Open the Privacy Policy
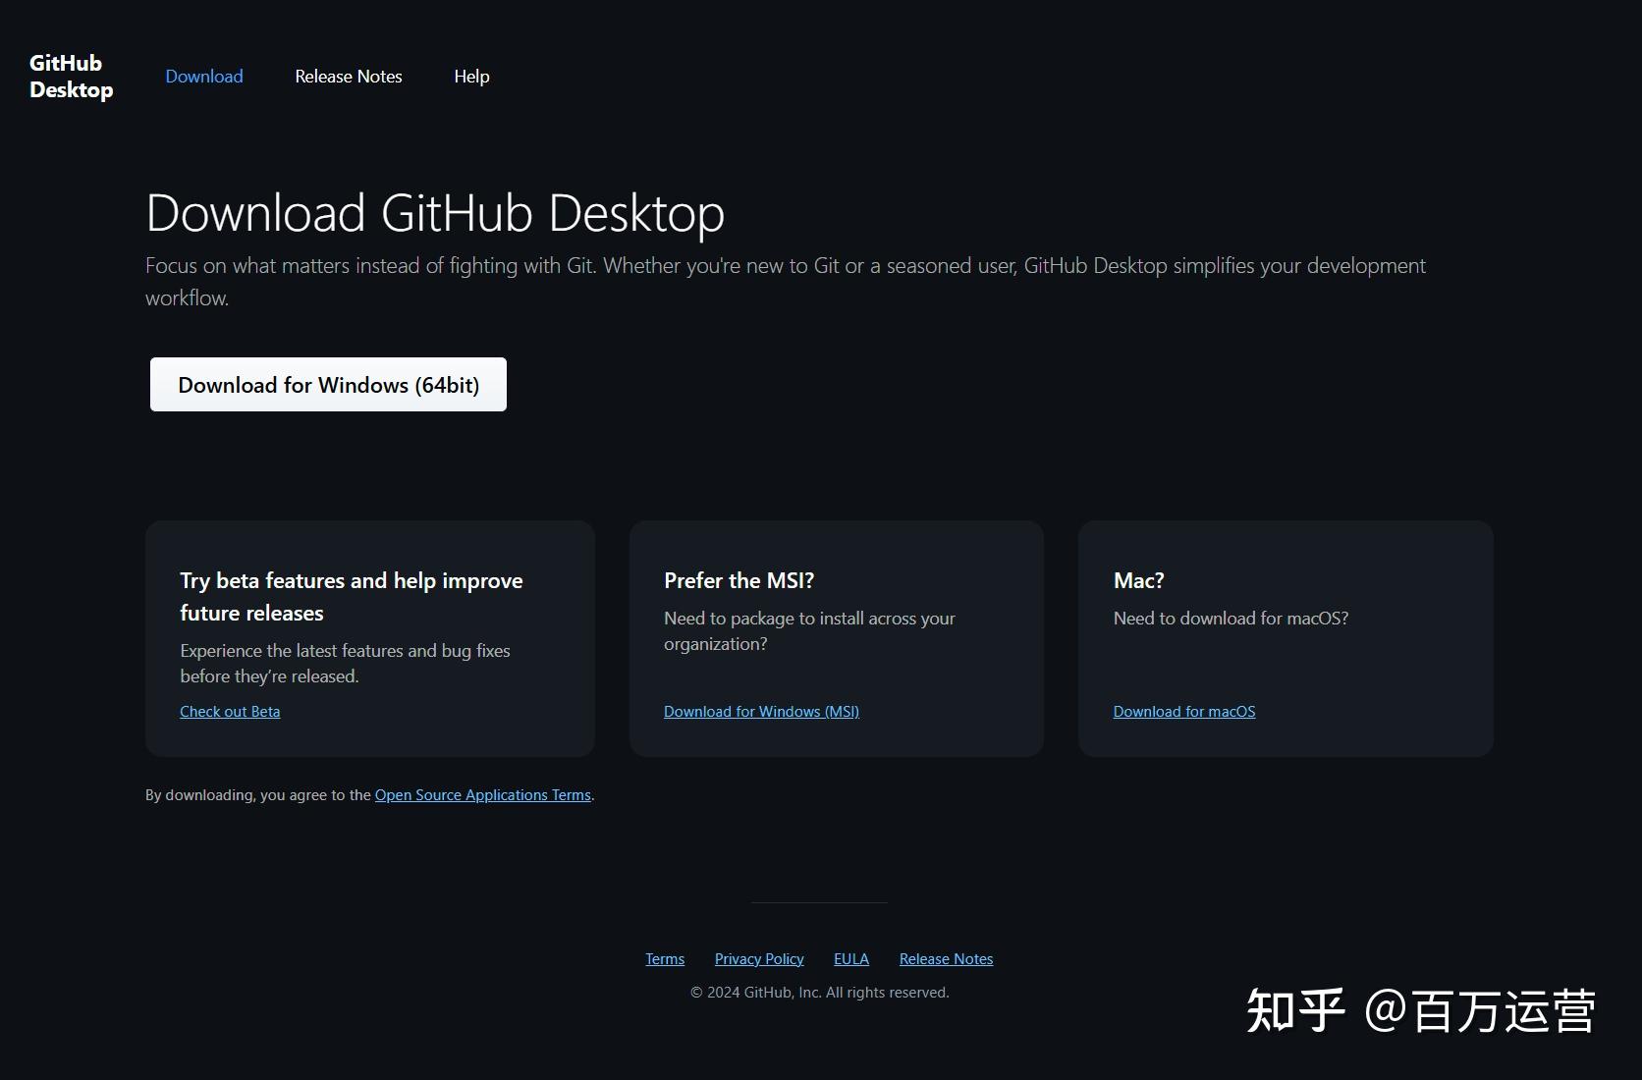1642x1080 pixels. [x=758, y=958]
